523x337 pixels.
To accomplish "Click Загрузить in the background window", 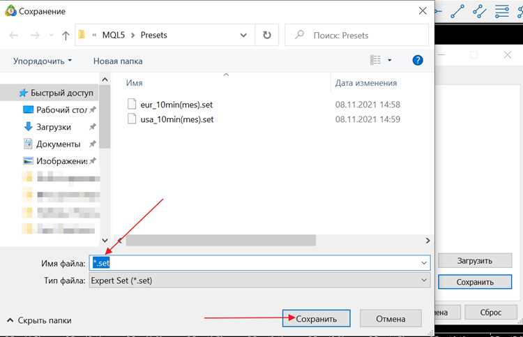I will coord(475,260).
